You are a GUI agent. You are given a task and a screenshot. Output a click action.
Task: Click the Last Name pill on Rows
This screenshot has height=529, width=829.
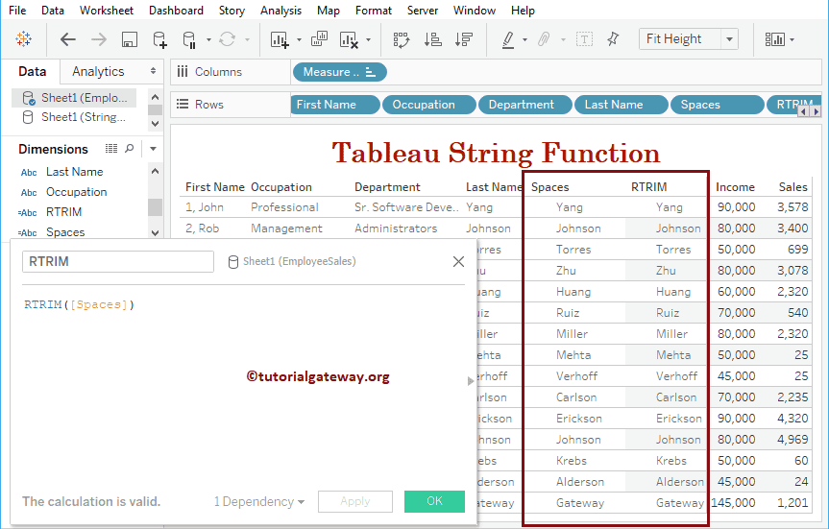(x=622, y=105)
